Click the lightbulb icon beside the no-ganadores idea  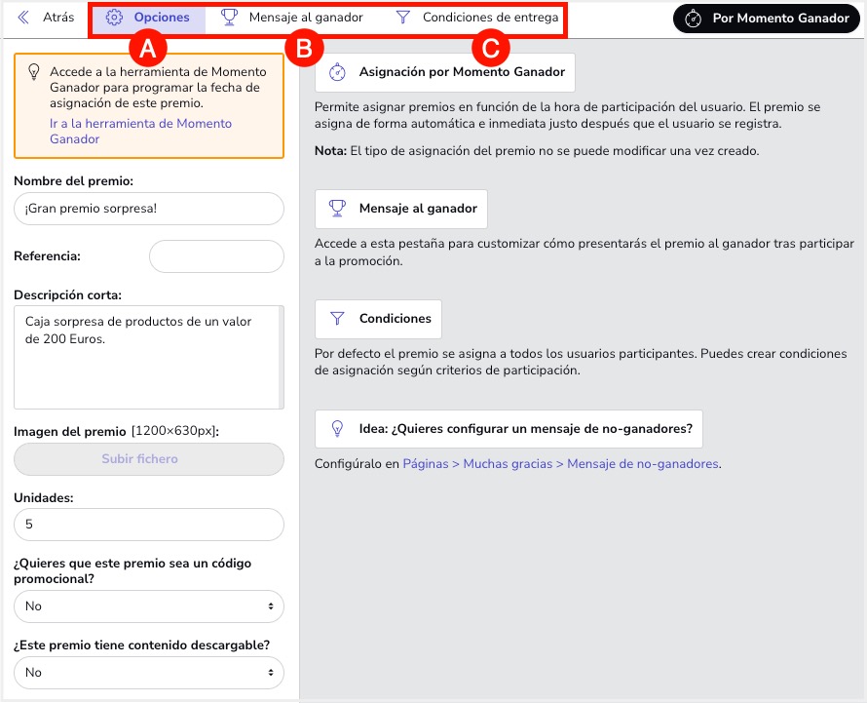click(337, 428)
